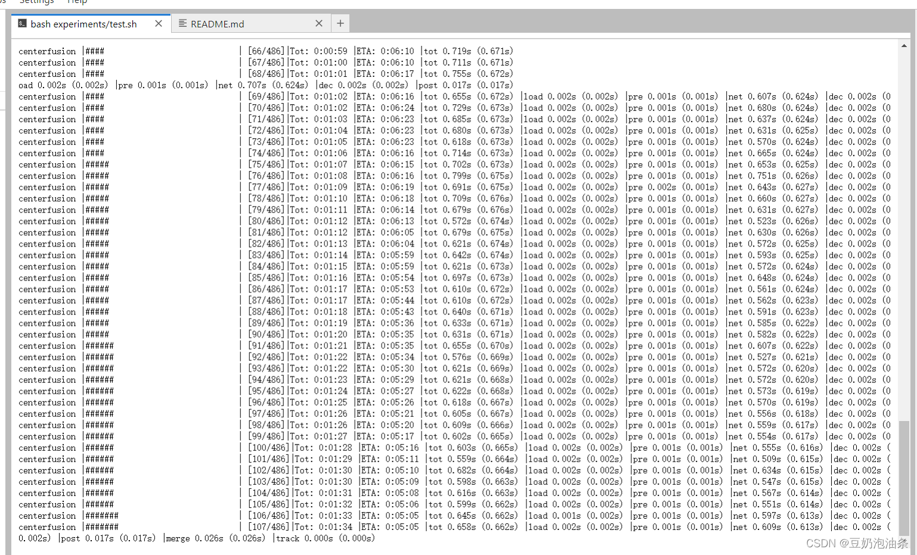This screenshot has width=917, height=555.
Task: Click the 'tot 0.799s' value on the [76/486] row
Action: [447, 176]
